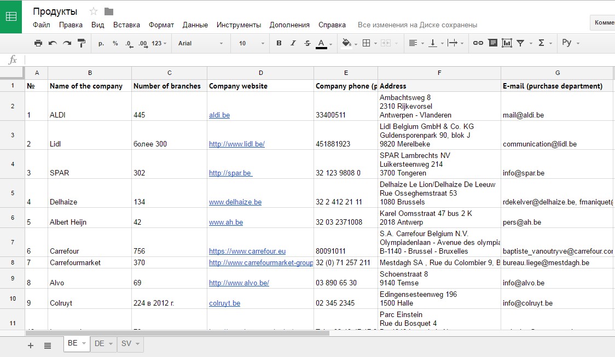The width and height of the screenshot is (615, 357).
Task: Click the insert chart icon
Action: tap(507, 43)
